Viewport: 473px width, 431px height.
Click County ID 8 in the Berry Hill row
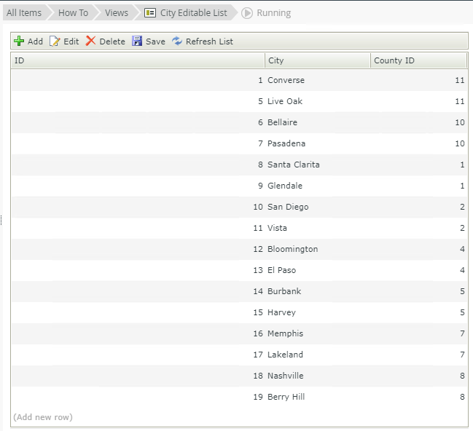tap(462, 397)
